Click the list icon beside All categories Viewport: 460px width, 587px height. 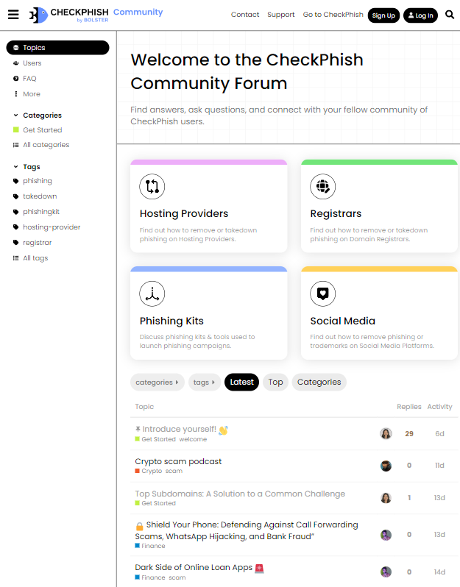click(x=15, y=145)
